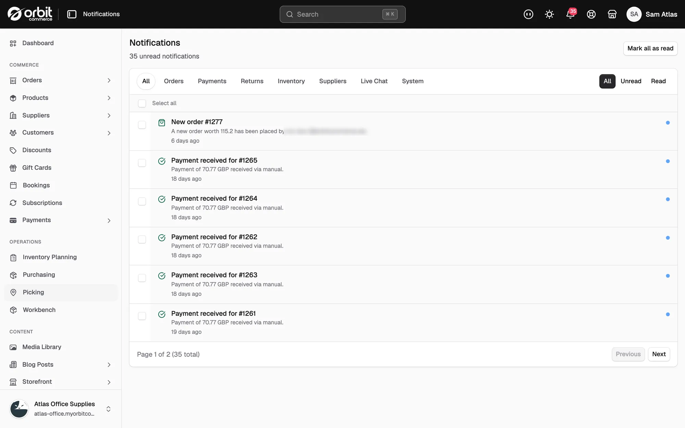Select the Payment received for #1265 checkbox
Image resolution: width=685 pixels, height=428 pixels.
[142, 163]
